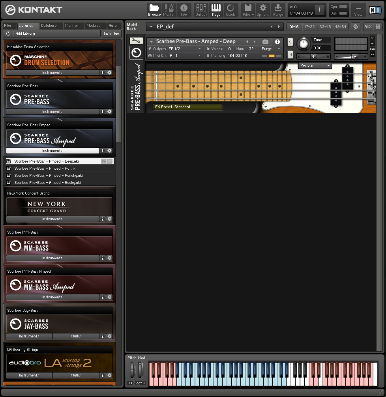Open the multi rack EP_def menu arrow
This screenshot has width=386, height=397.
(151, 26)
